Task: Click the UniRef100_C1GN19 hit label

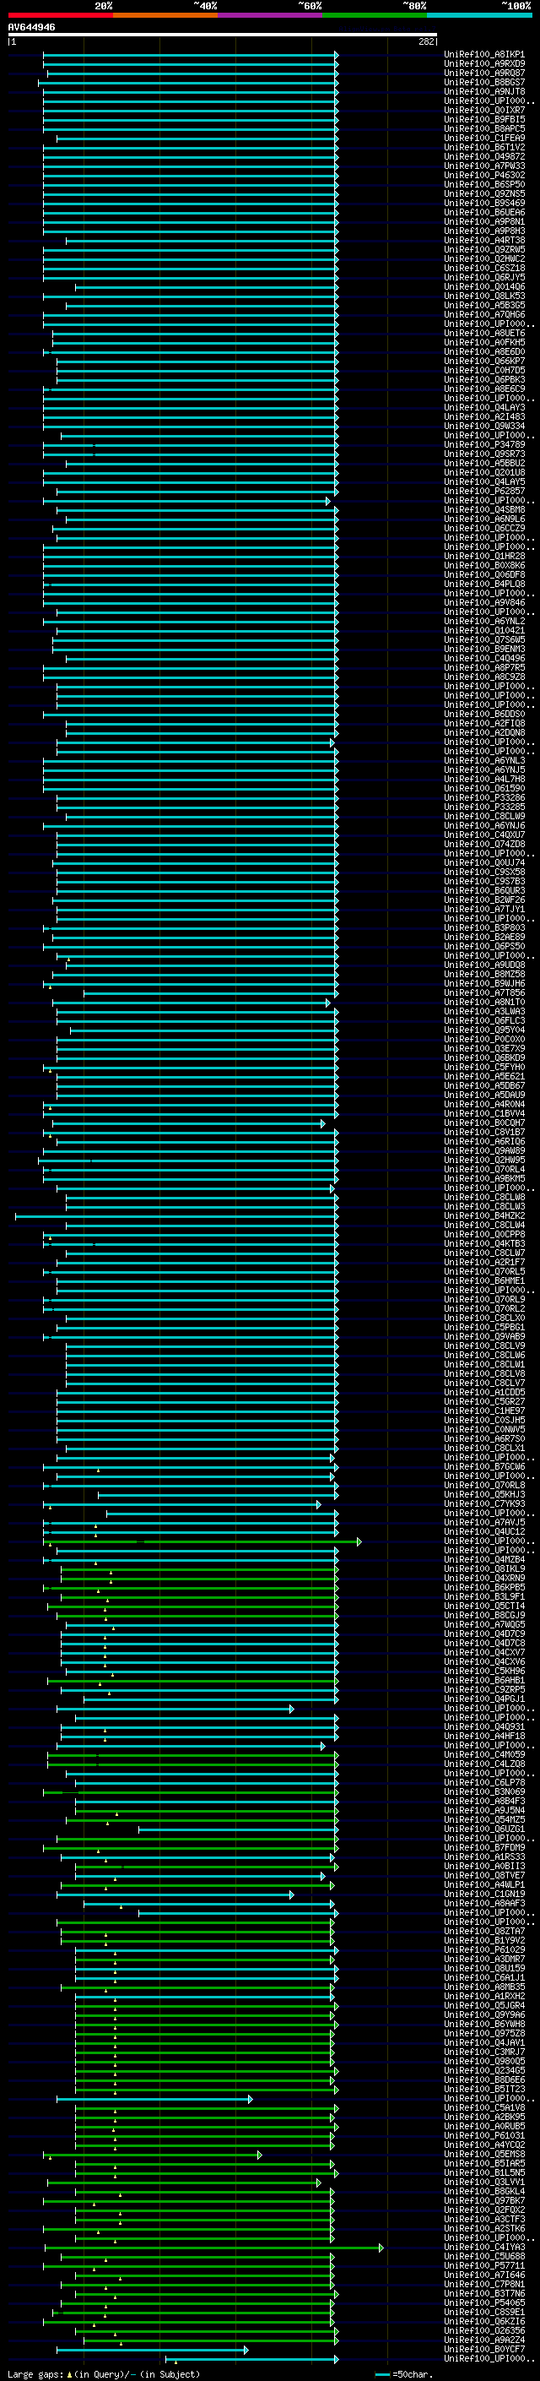Action: click(x=484, y=1894)
